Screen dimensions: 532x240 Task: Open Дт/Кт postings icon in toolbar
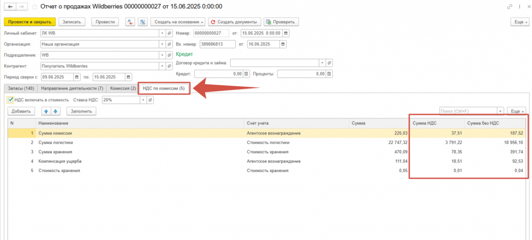tap(129, 22)
